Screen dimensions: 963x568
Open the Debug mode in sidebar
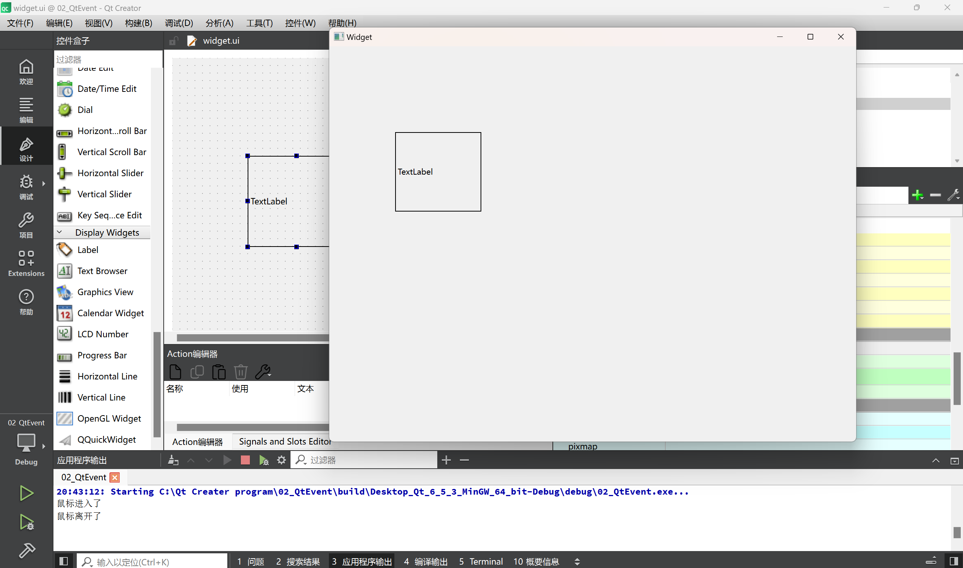click(x=26, y=186)
